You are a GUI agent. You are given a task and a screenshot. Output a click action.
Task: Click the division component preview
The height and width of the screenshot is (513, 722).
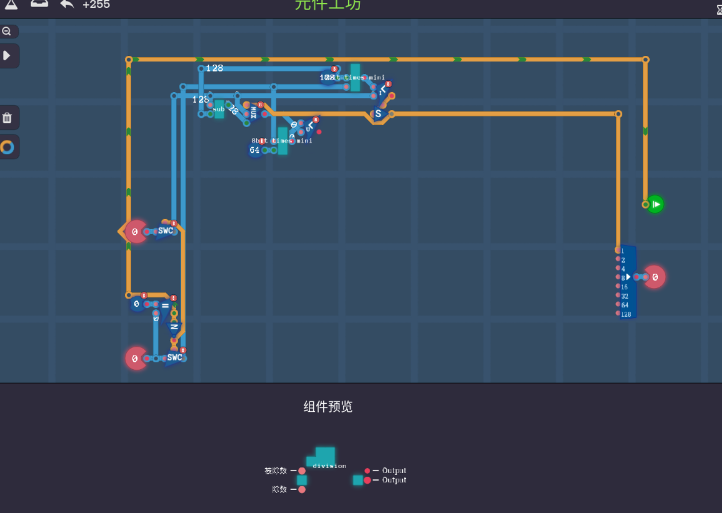click(325, 458)
